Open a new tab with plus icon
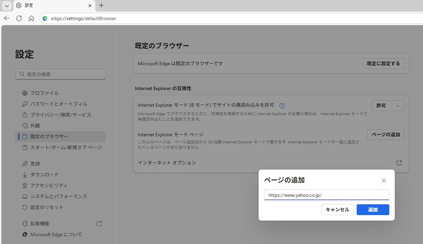Image resolution: width=423 pixels, height=244 pixels. click(101, 5)
